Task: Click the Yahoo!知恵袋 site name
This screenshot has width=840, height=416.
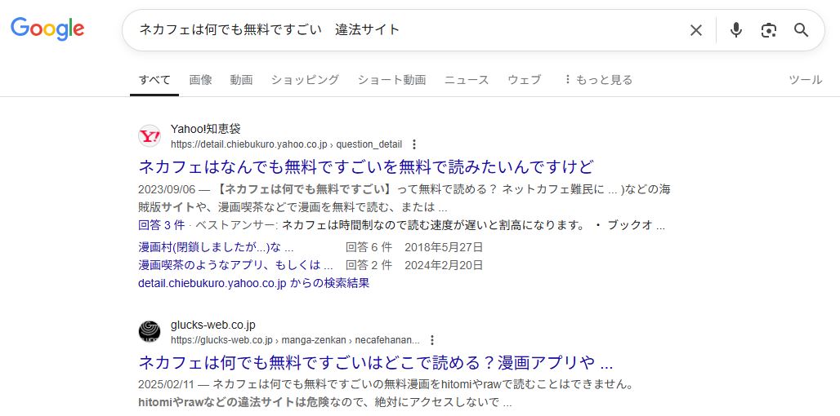Action: pos(206,129)
